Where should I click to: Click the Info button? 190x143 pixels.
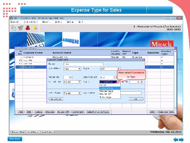[x=152, y=112]
